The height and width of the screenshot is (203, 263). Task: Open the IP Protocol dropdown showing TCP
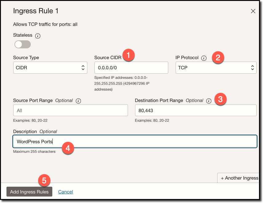(216, 67)
